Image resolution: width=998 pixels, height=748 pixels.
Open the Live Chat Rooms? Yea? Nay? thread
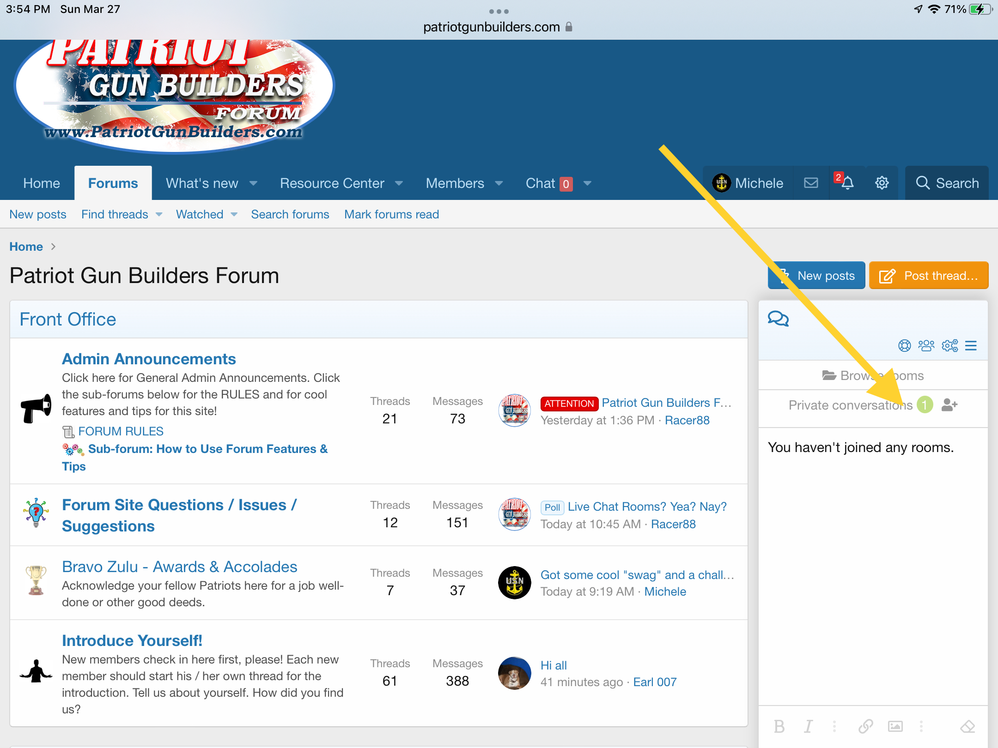(647, 507)
